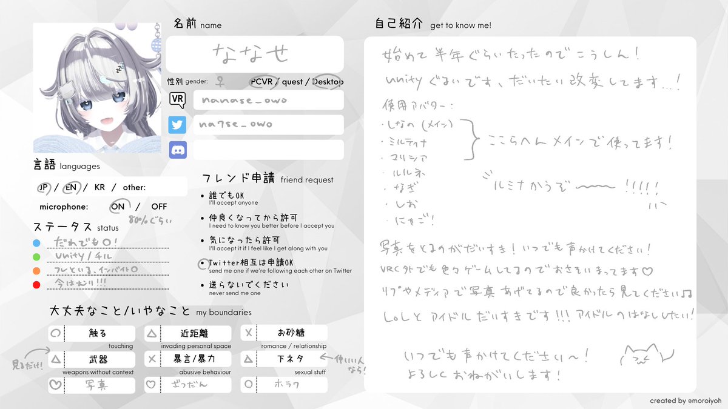Click the 近距離 personal space label
This screenshot has height=409, width=728.
tap(195, 333)
